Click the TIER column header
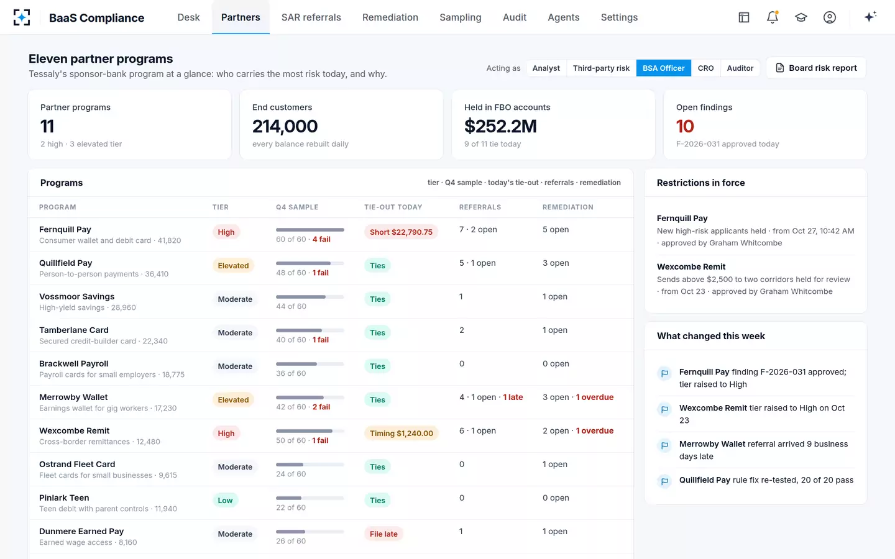The height and width of the screenshot is (559, 895). click(x=221, y=207)
